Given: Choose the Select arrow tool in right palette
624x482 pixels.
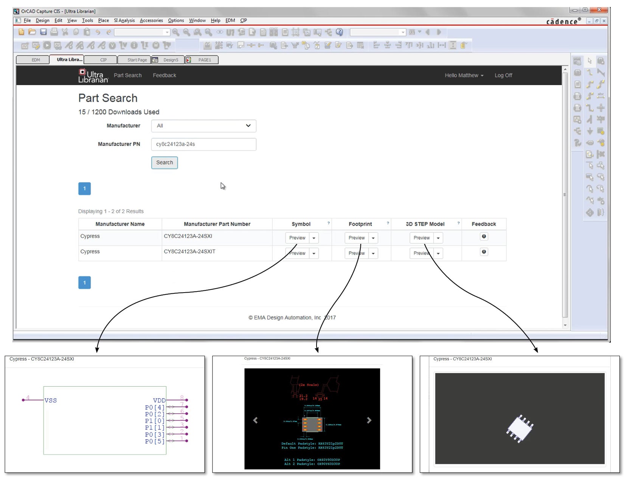Looking at the screenshot, I should click(x=590, y=60).
